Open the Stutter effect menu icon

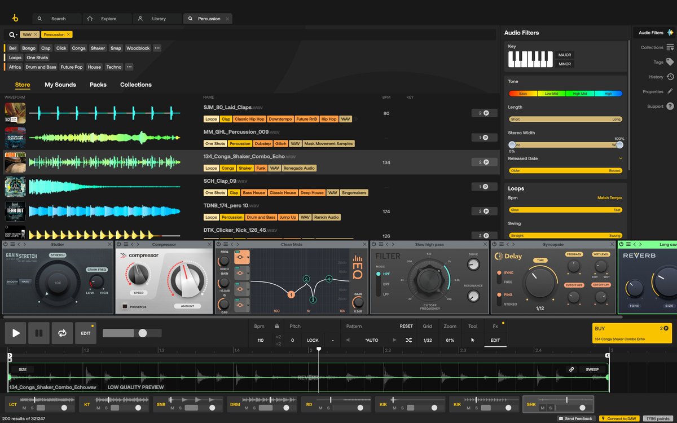coord(12,244)
